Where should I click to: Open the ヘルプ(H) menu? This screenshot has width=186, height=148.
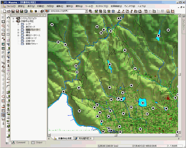[x=141, y=6]
